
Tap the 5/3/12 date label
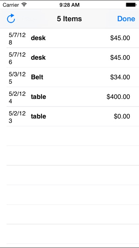click(x=17, y=74)
